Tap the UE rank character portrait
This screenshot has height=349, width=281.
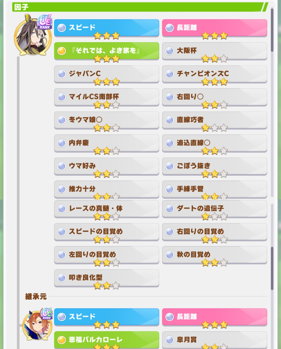(x=33, y=36)
